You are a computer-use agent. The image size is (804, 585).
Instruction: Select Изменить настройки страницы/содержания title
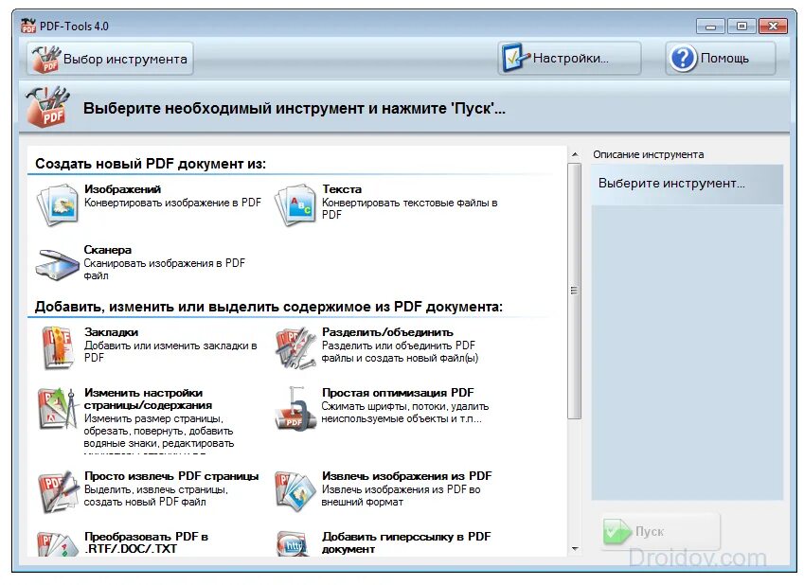(148, 399)
